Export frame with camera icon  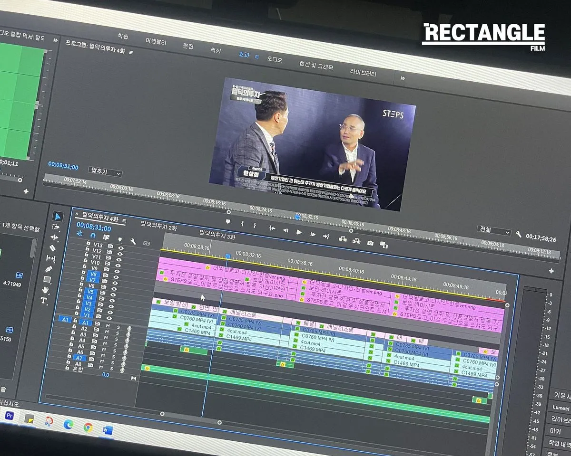coord(370,243)
